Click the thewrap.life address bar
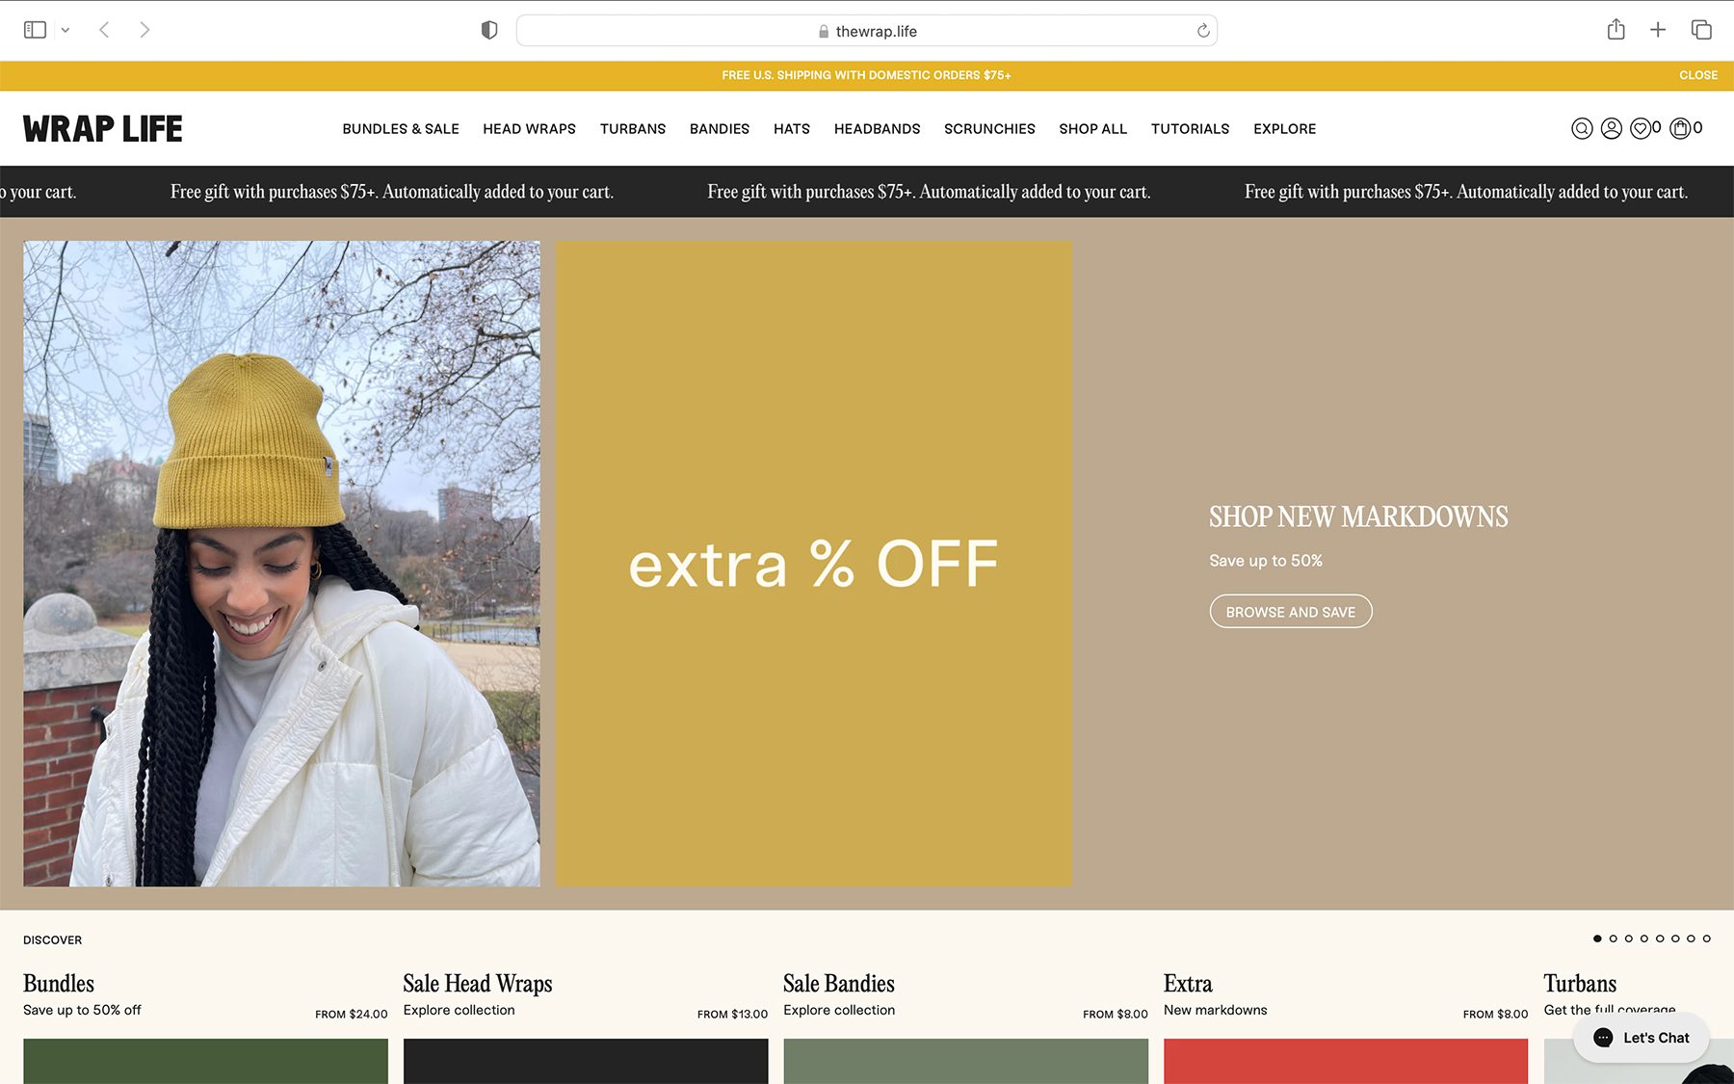1734x1084 pixels. tap(867, 30)
